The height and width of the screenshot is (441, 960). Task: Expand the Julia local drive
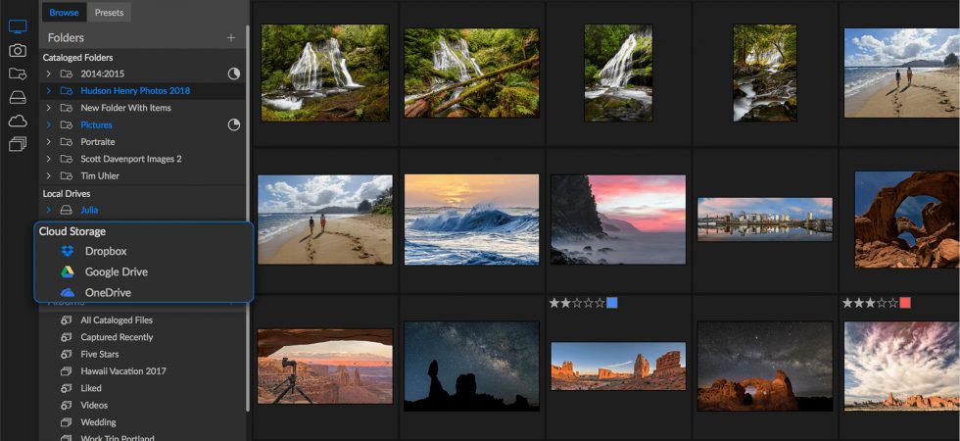[48, 210]
